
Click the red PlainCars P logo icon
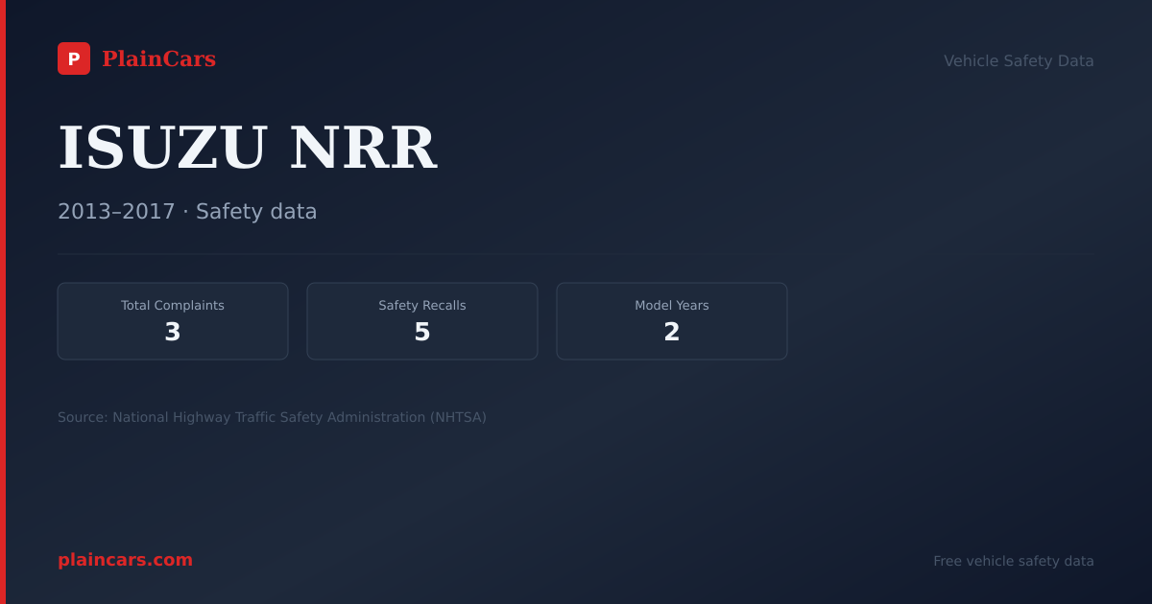74,58
